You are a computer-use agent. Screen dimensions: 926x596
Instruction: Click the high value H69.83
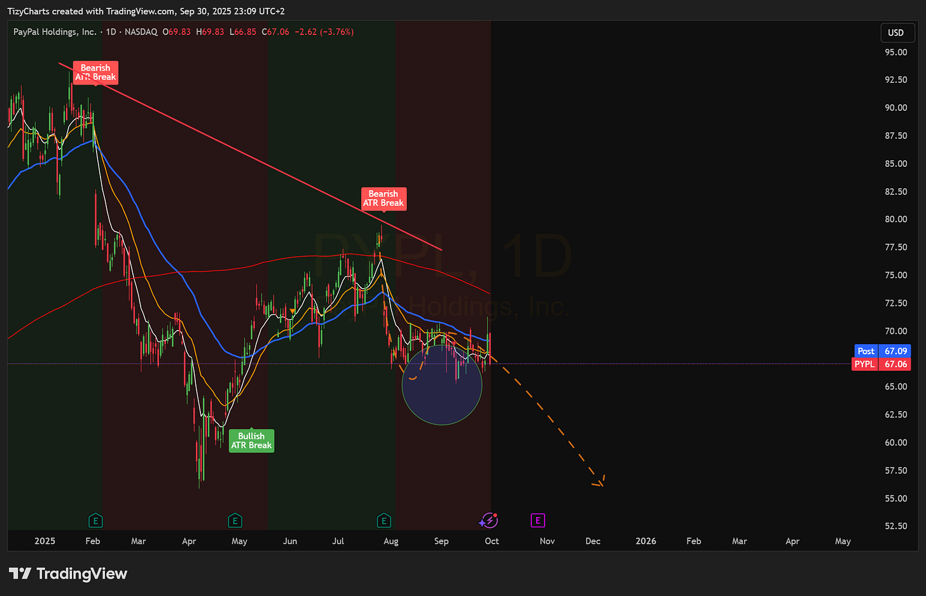click(211, 32)
